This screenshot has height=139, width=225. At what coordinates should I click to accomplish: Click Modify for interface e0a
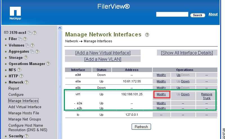coord(161,81)
